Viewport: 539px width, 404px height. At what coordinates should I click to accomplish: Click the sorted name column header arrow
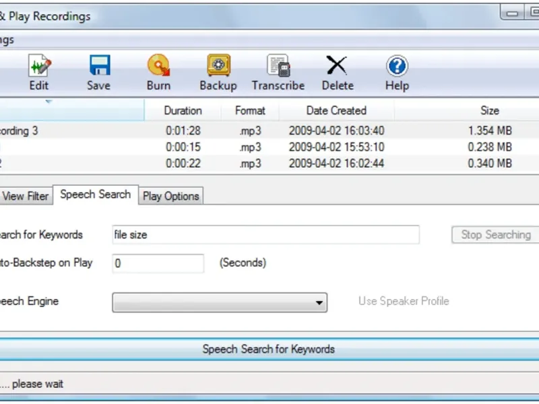(49, 102)
